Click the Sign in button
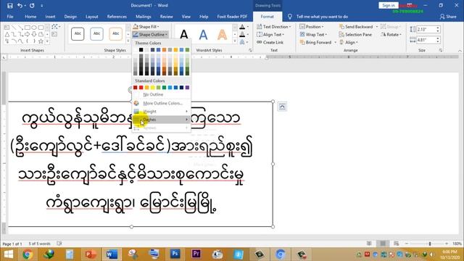The height and width of the screenshot is (261, 464). (x=389, y=5)
